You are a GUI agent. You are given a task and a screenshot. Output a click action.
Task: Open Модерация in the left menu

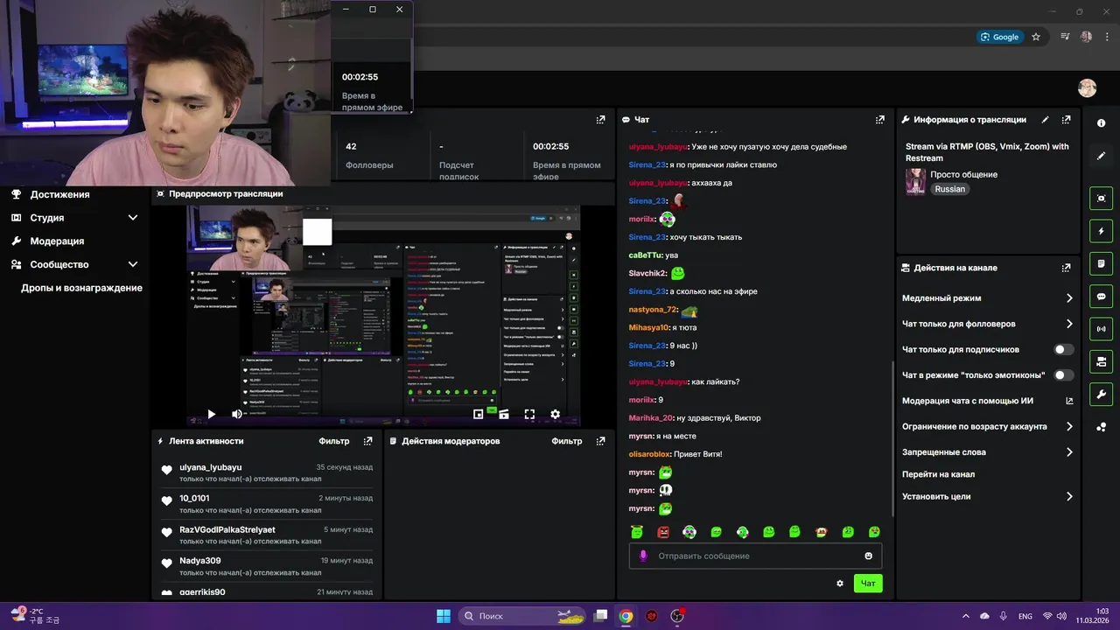point(57,241)
